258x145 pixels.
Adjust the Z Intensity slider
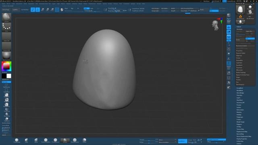[93, 11]
